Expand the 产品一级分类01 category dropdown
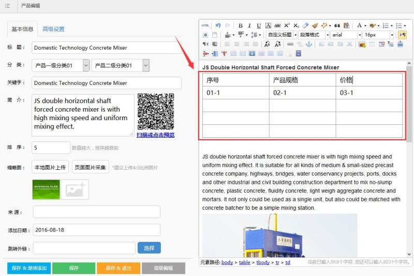 [61, 65]
